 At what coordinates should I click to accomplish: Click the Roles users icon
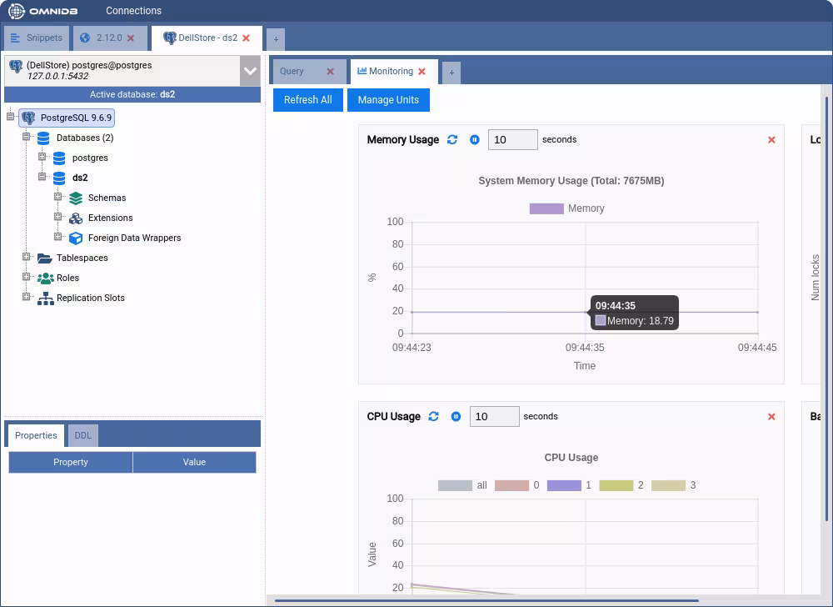click(x=45, y=278)
